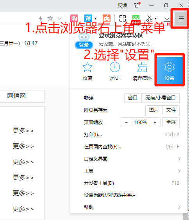Open the hamburger menu icon
Image resolution: width=189 pixels, height=220 pixels.
tap(181, 18)
